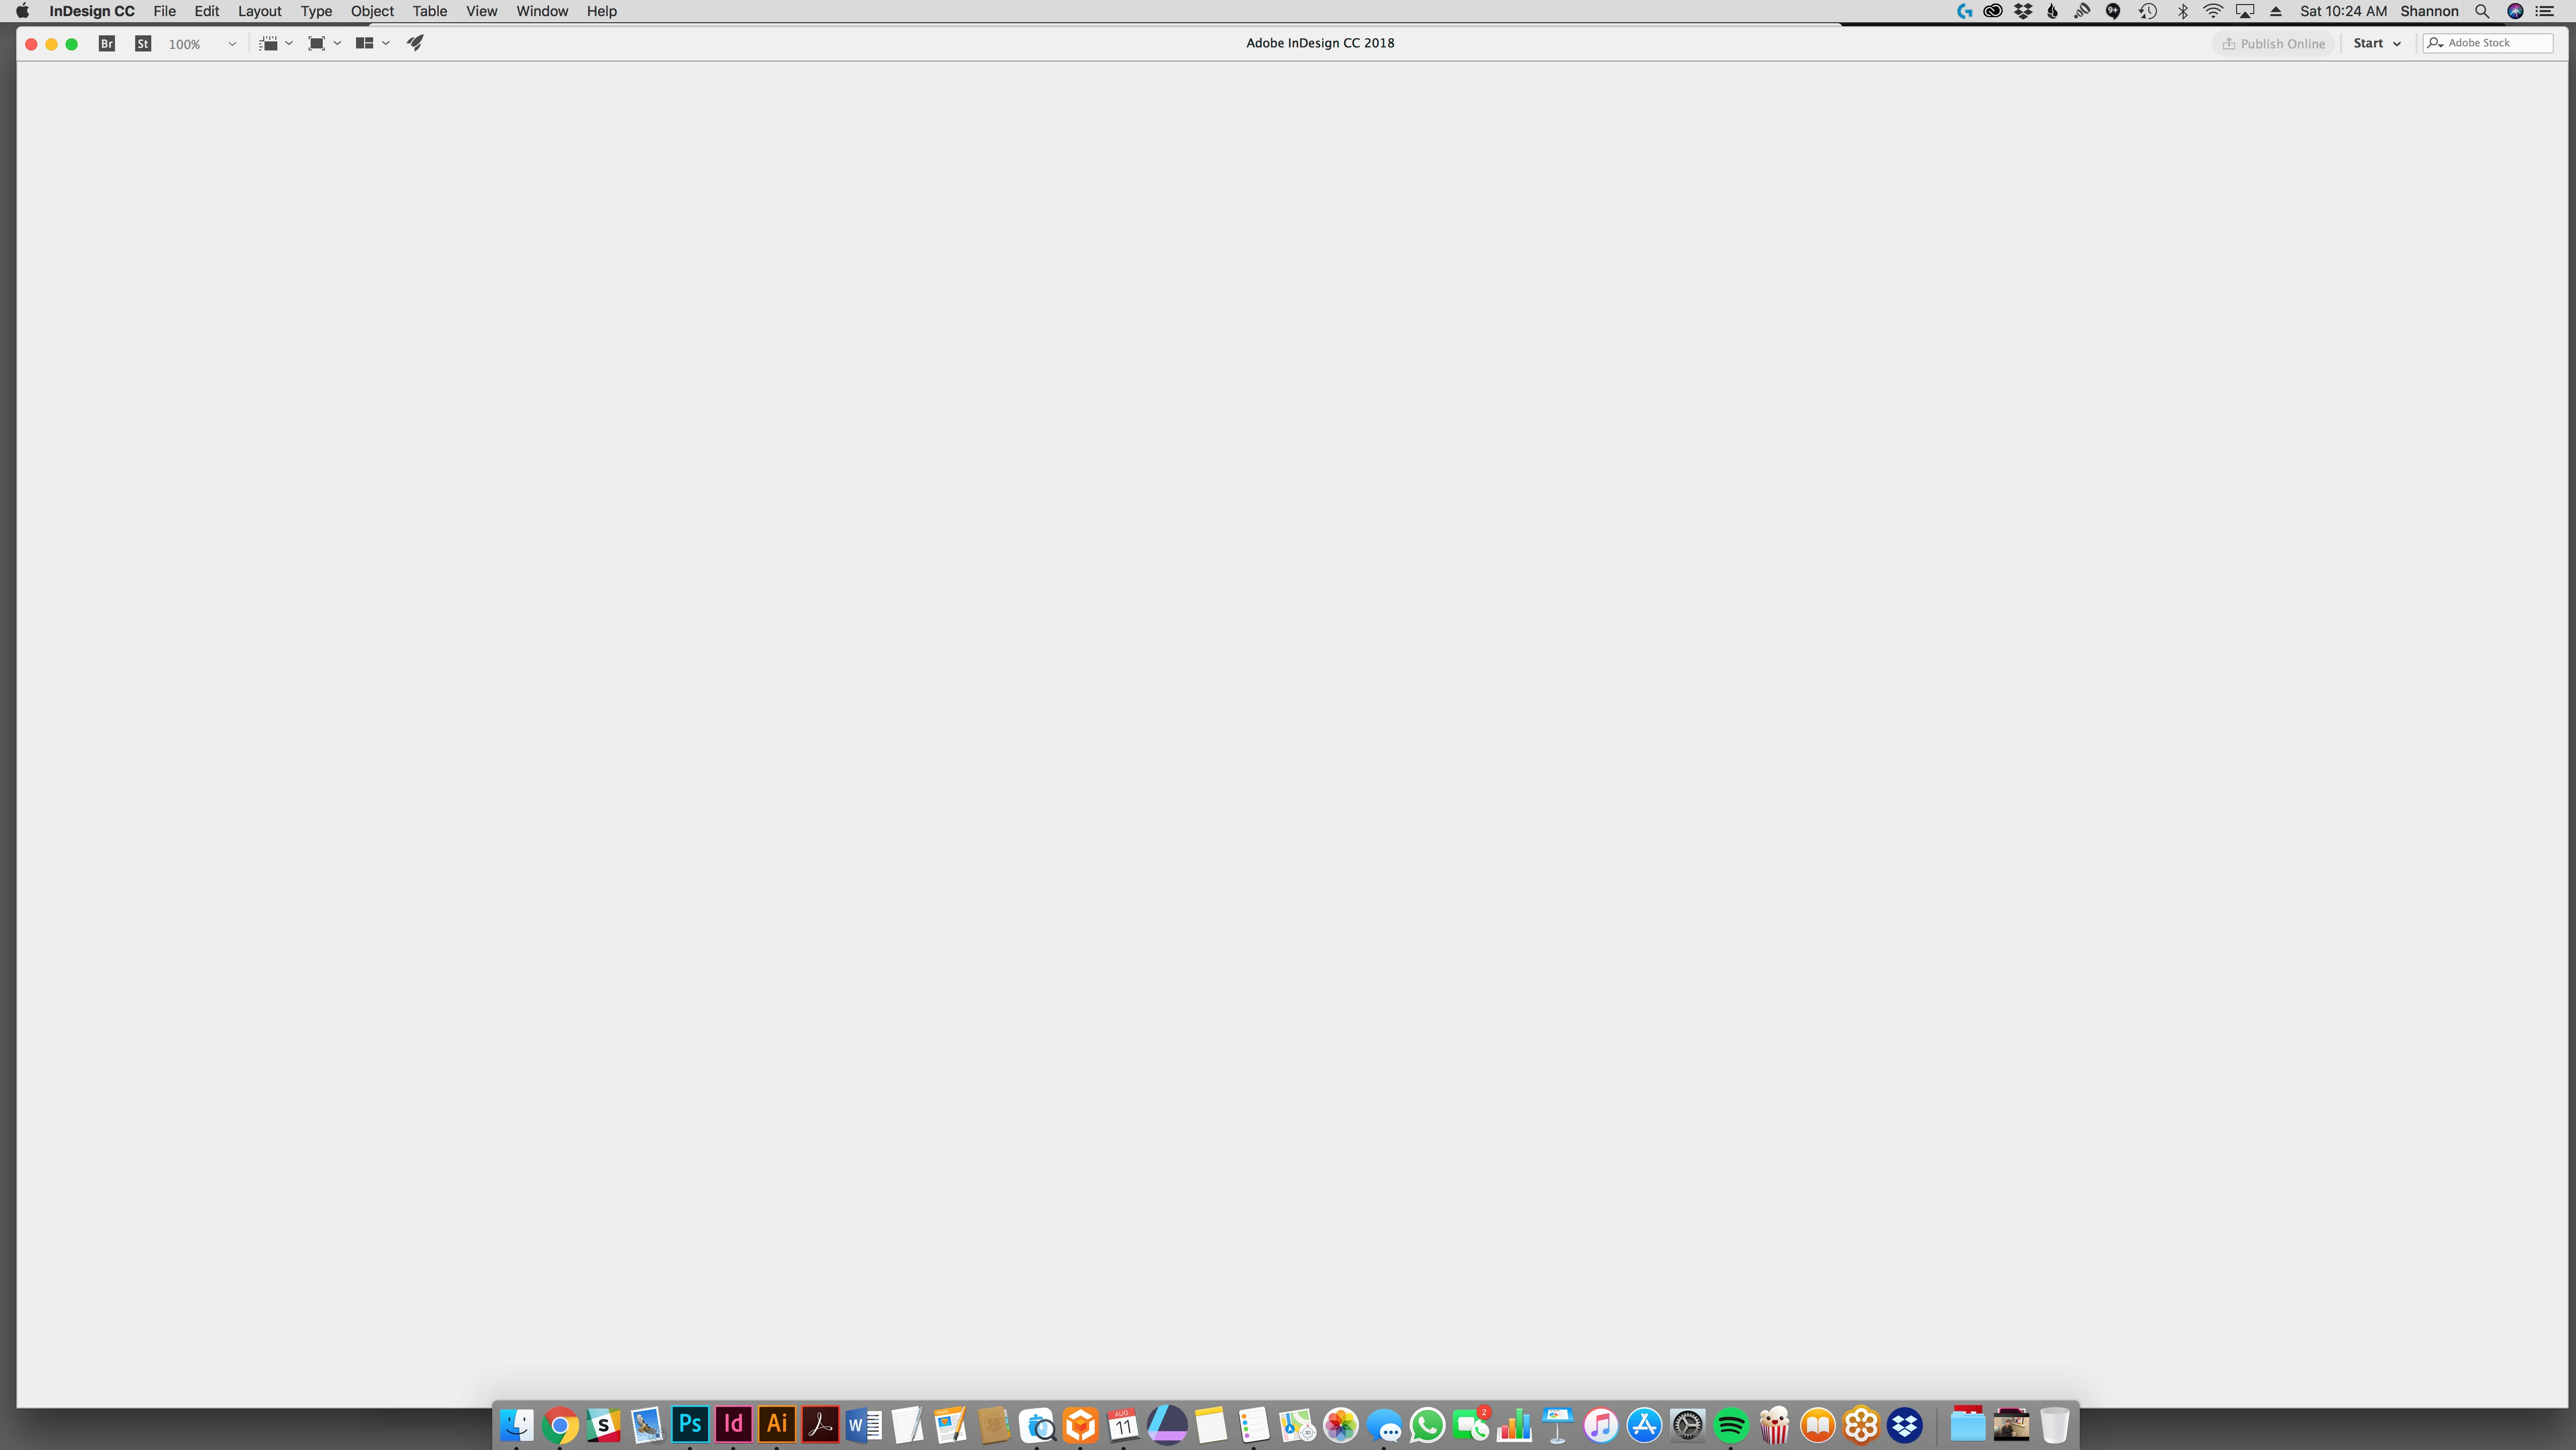Image resolution: width=2576 pixels, height=1450 pixels.
Task: Click the Adobe Stock St icon
Action: coord(143,43)
